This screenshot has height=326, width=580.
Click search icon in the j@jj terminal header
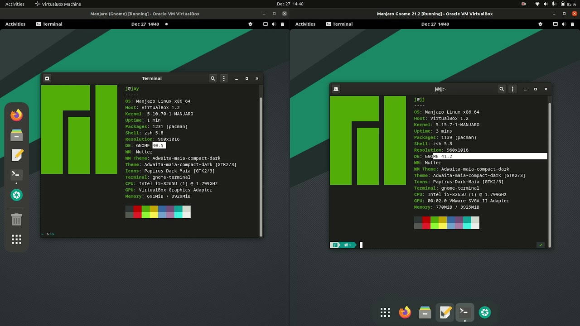coord(502,89)
